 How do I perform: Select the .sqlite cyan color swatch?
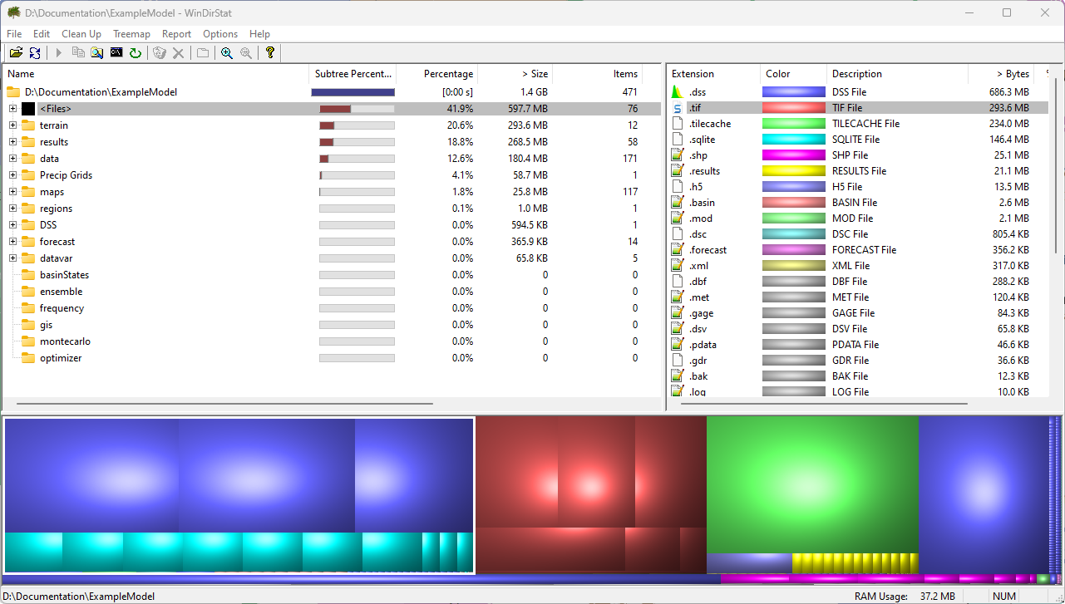tap(793, 140)
